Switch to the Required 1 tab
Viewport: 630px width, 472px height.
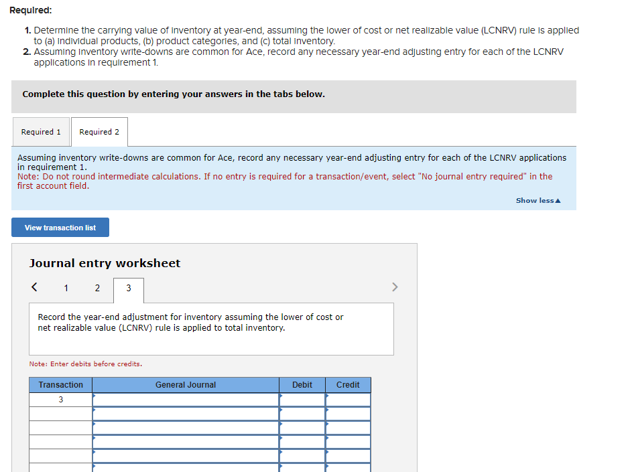tap(41, 132)
